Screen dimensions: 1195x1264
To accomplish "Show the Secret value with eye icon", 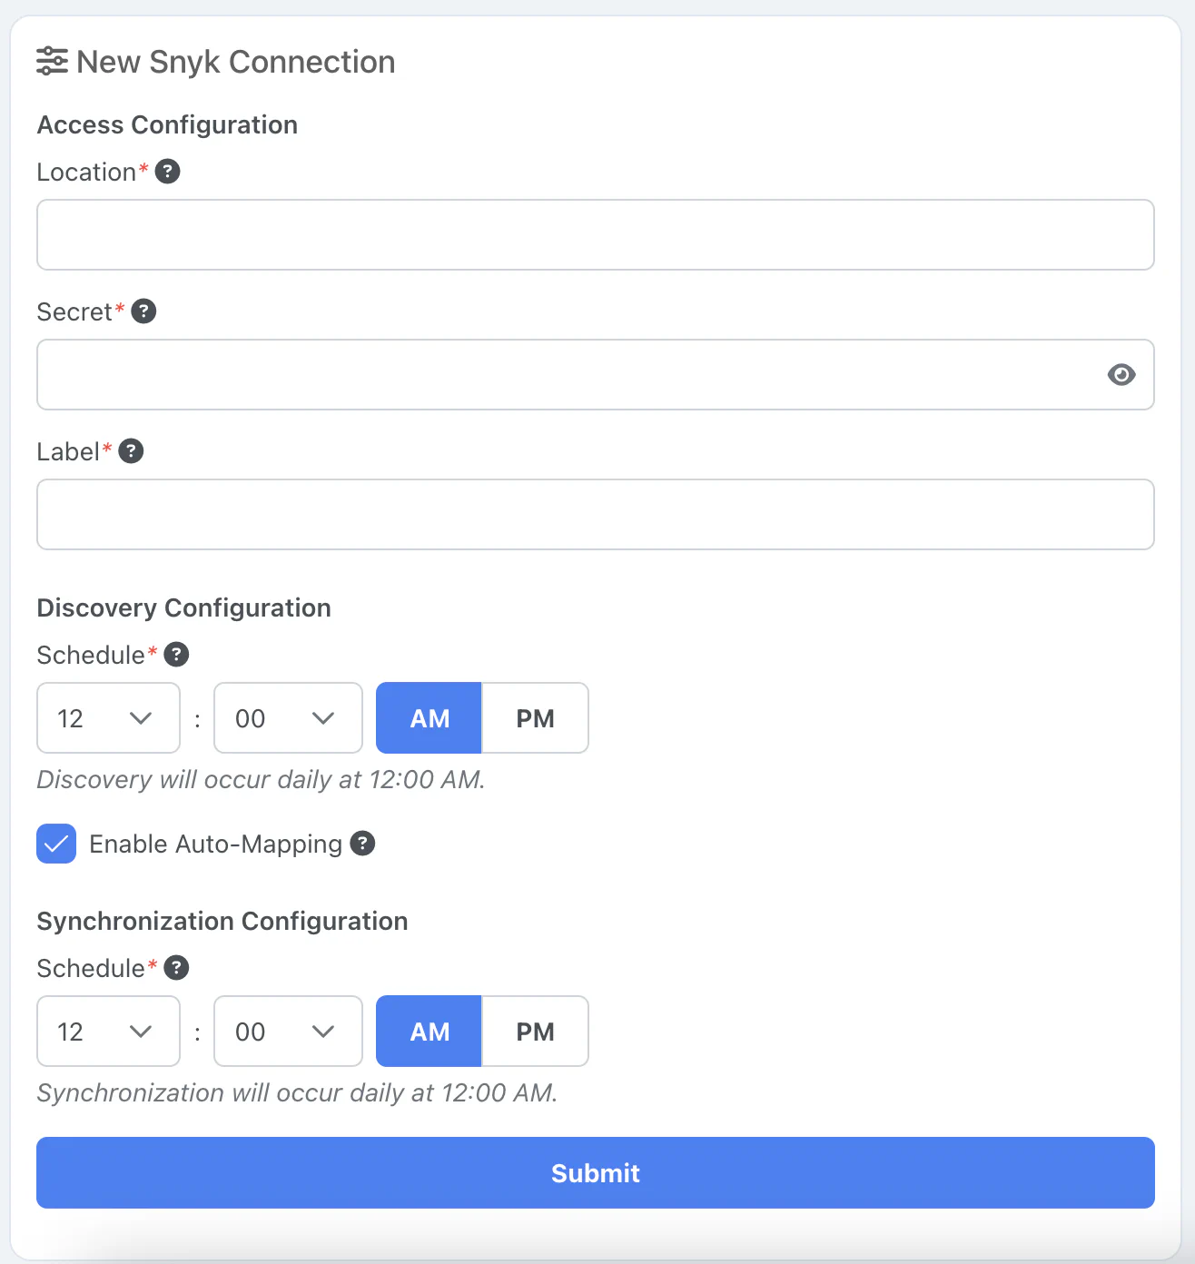I will point(1121,375).
